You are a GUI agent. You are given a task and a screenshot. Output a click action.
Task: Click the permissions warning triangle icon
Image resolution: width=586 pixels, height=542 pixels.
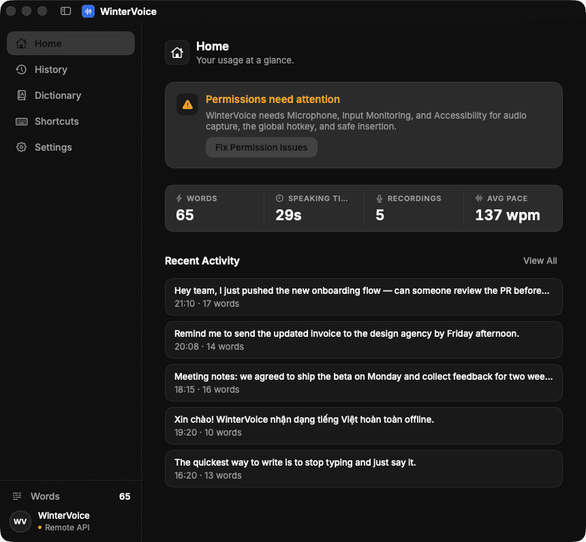pos(187,104)
